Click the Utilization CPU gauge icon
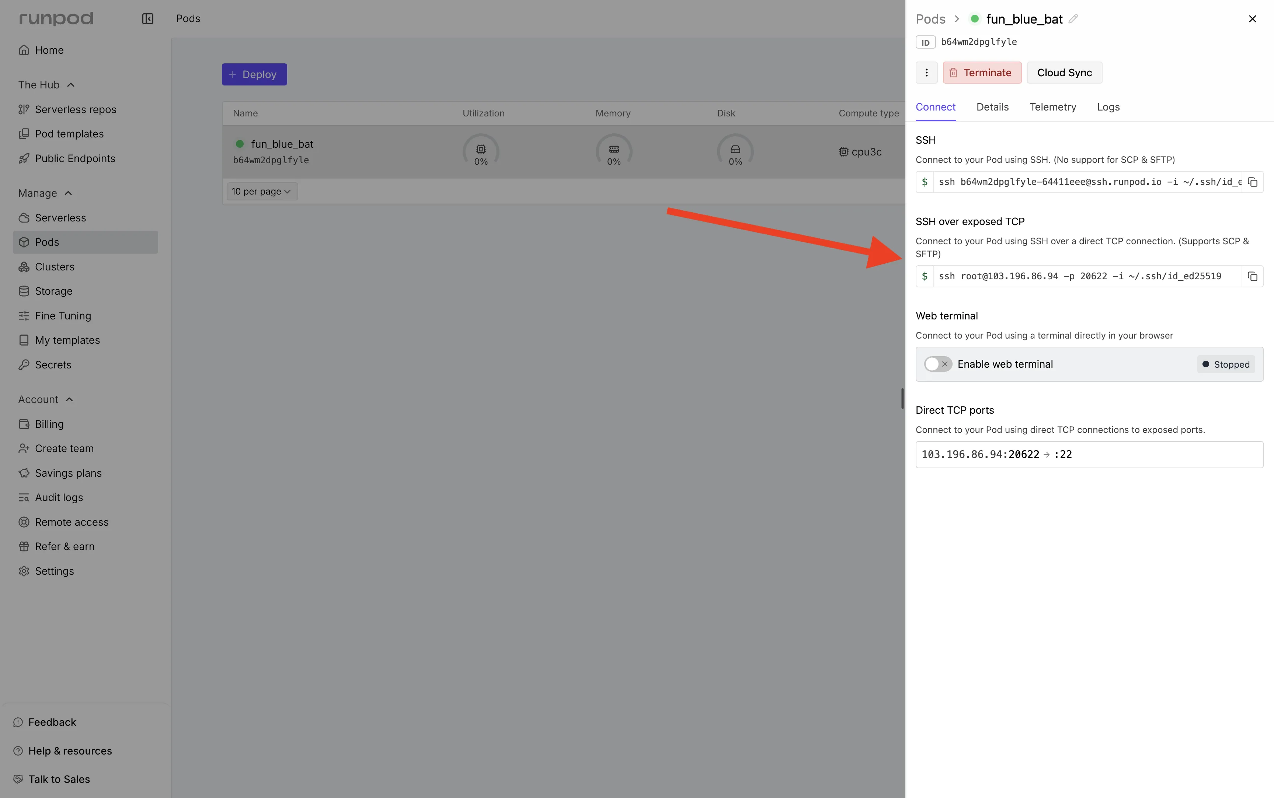This screenshot has width=1274, height=798. coord(481,149)
